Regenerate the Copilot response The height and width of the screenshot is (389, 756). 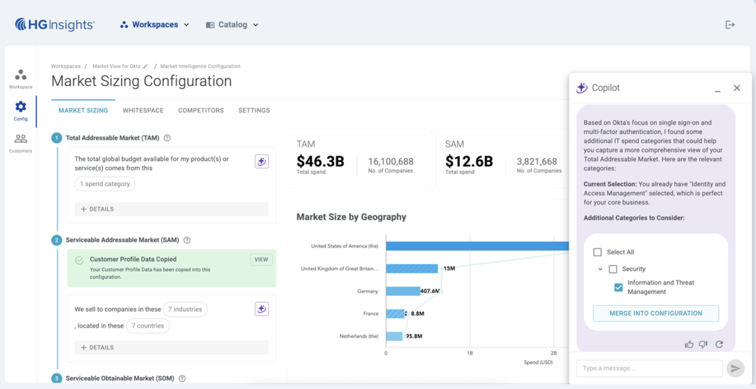719,344
